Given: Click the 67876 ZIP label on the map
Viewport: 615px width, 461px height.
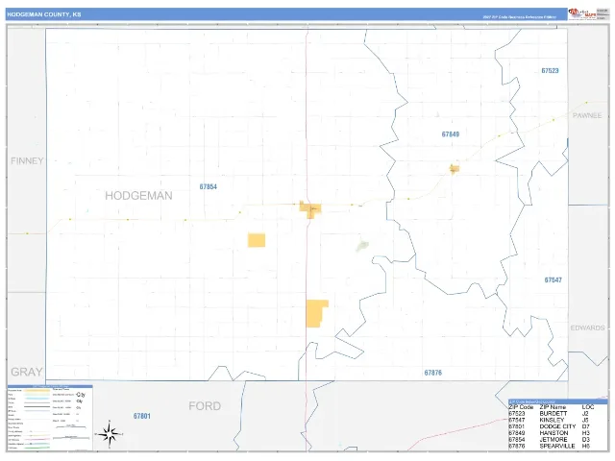Looking at the screenshot, I should (433, 373).
